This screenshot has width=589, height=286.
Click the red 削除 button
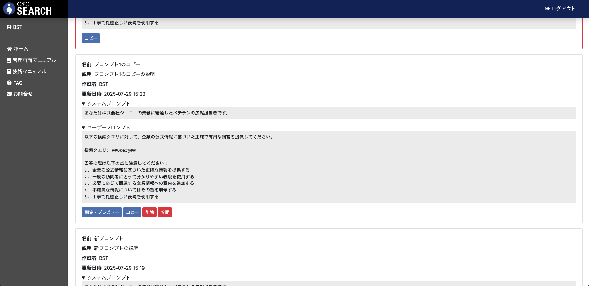point(150,212)
